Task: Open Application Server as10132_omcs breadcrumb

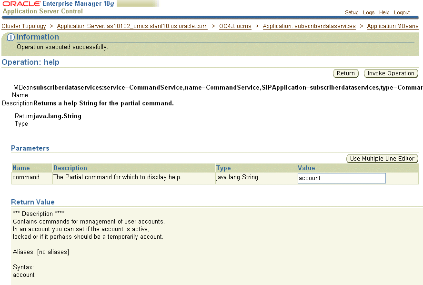Action: (132, 26)
